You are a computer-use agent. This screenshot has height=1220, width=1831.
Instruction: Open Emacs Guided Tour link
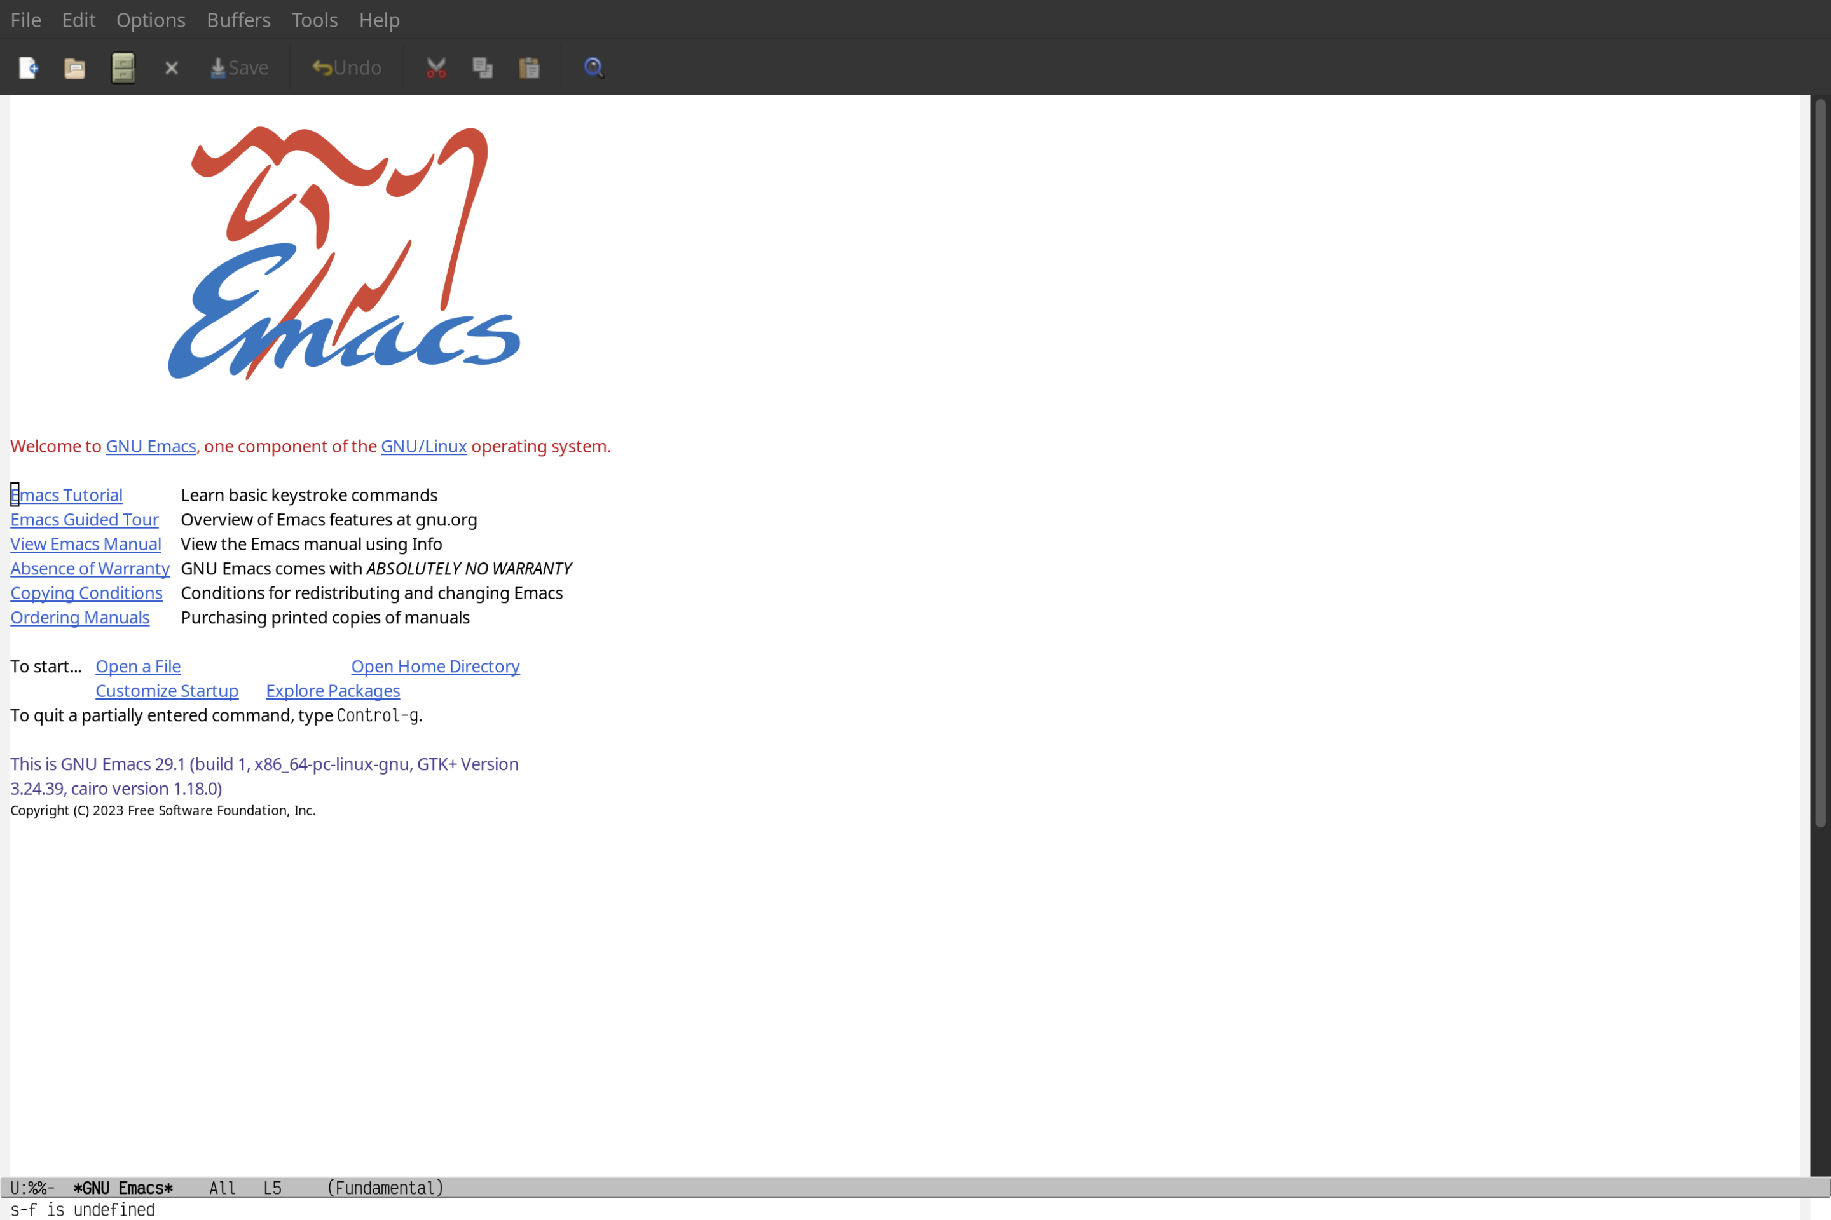click(85, 518)
